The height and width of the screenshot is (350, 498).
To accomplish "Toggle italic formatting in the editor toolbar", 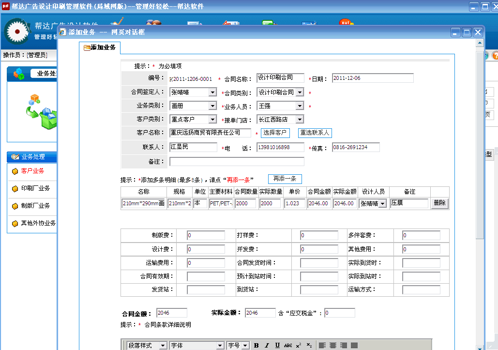I will tap(267, 346).
